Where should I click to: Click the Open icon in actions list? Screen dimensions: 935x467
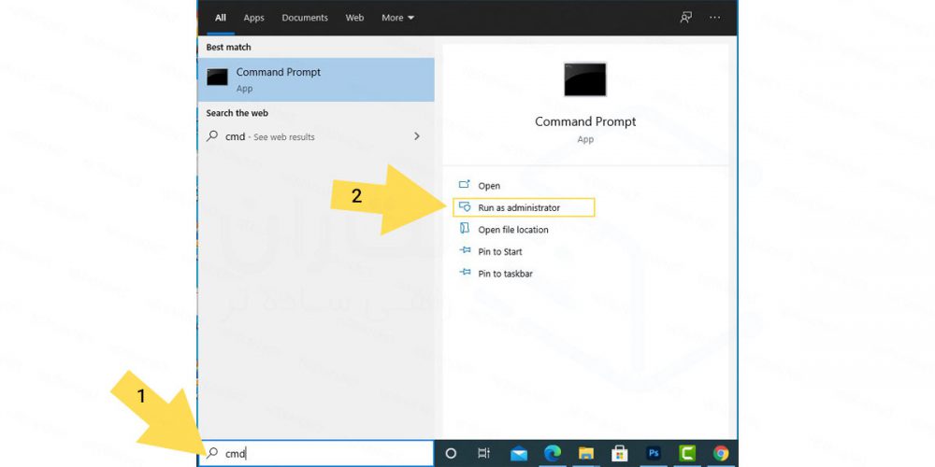tap(465, 185)
